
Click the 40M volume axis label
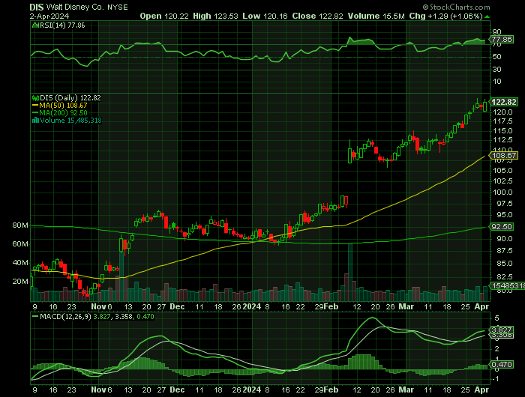20,263
